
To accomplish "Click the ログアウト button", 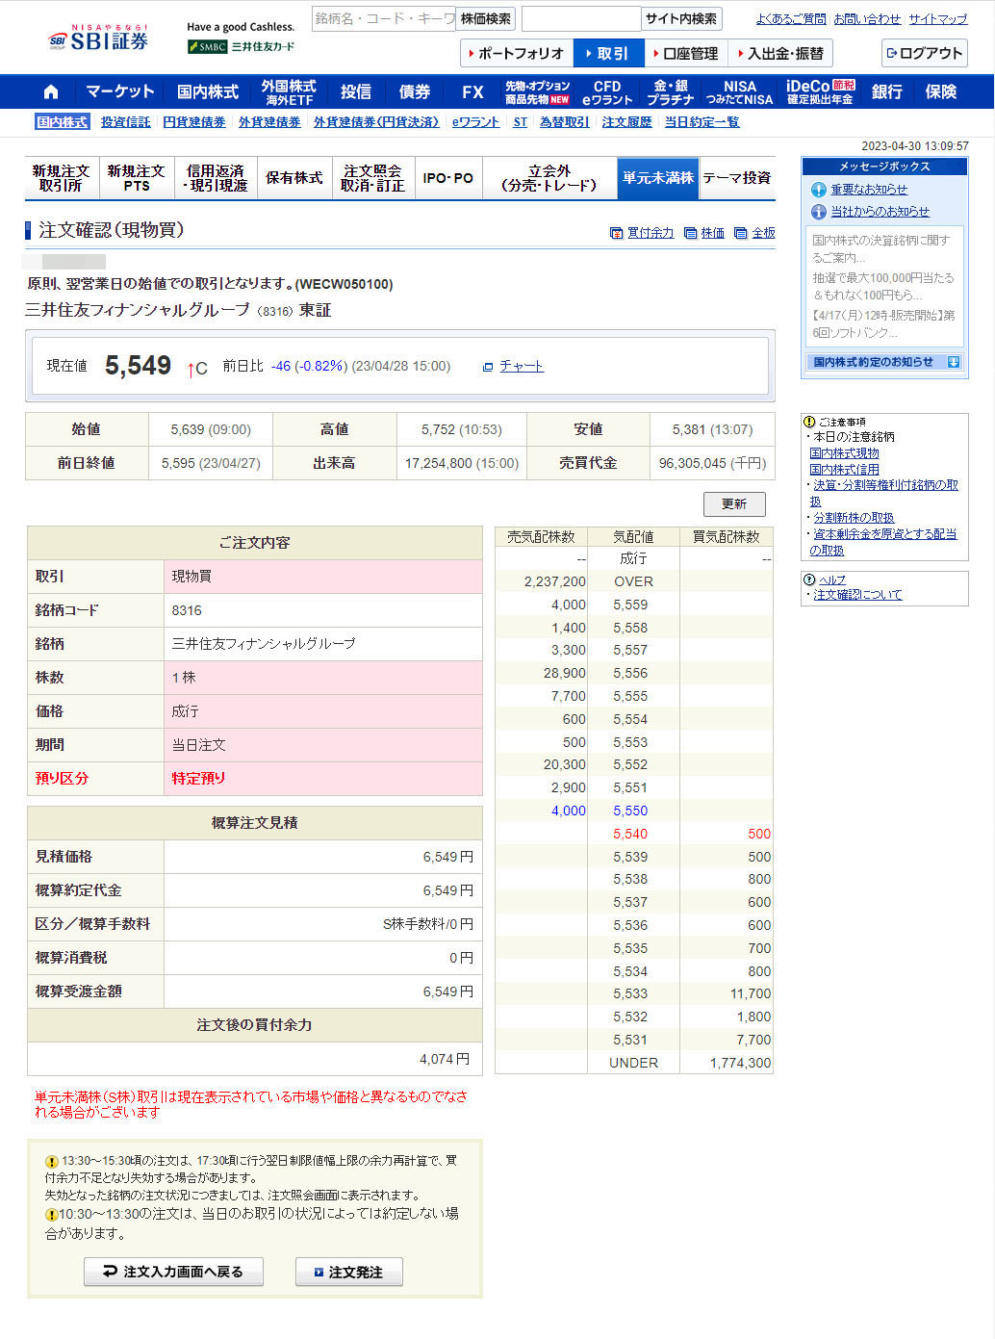I will point(924,54).
